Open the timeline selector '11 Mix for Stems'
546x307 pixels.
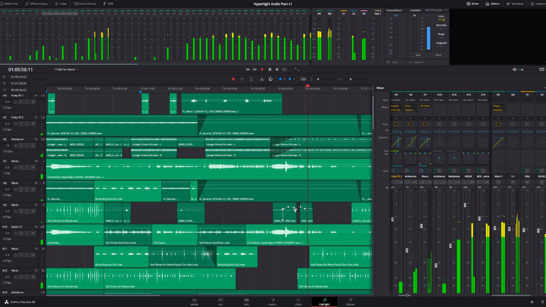(x=66, y=69)
